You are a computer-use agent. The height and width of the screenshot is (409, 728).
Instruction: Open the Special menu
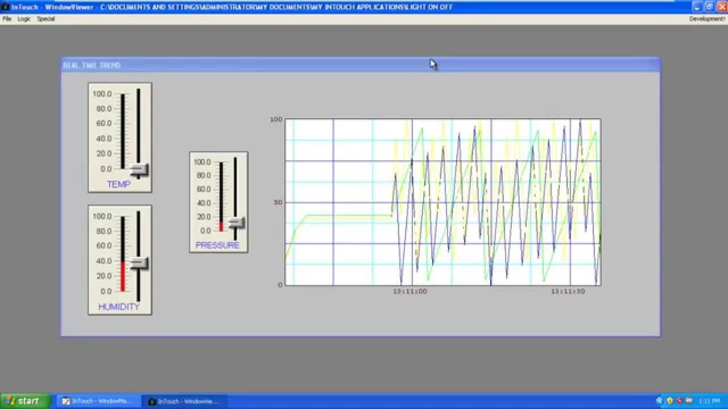click(x=45, y=19)
